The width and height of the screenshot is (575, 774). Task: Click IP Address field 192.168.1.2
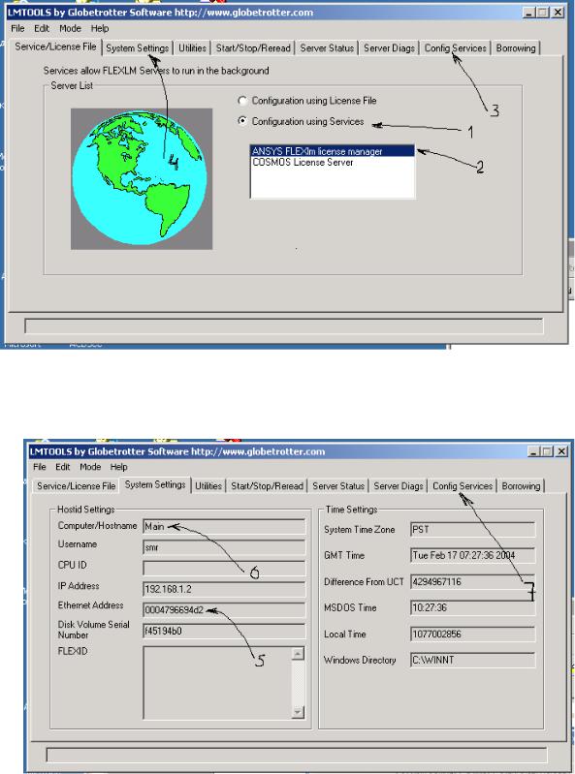224,589
